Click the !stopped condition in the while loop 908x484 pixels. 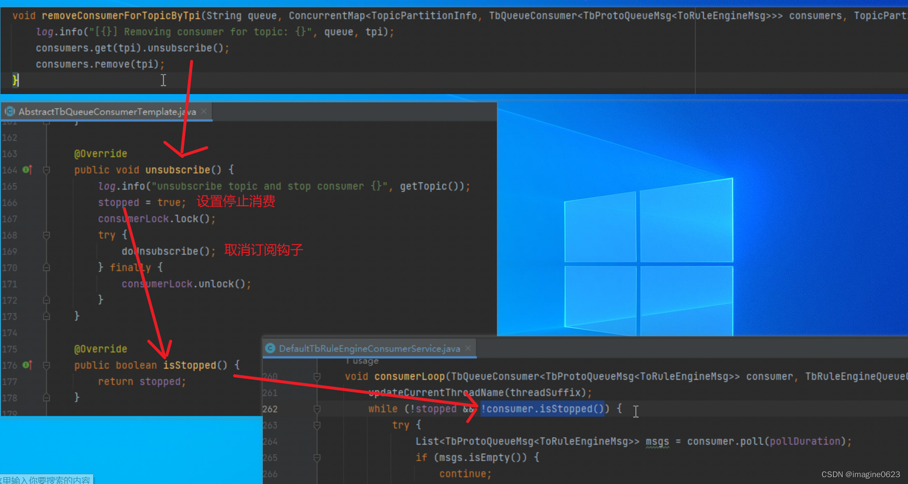tap(433, 408)
